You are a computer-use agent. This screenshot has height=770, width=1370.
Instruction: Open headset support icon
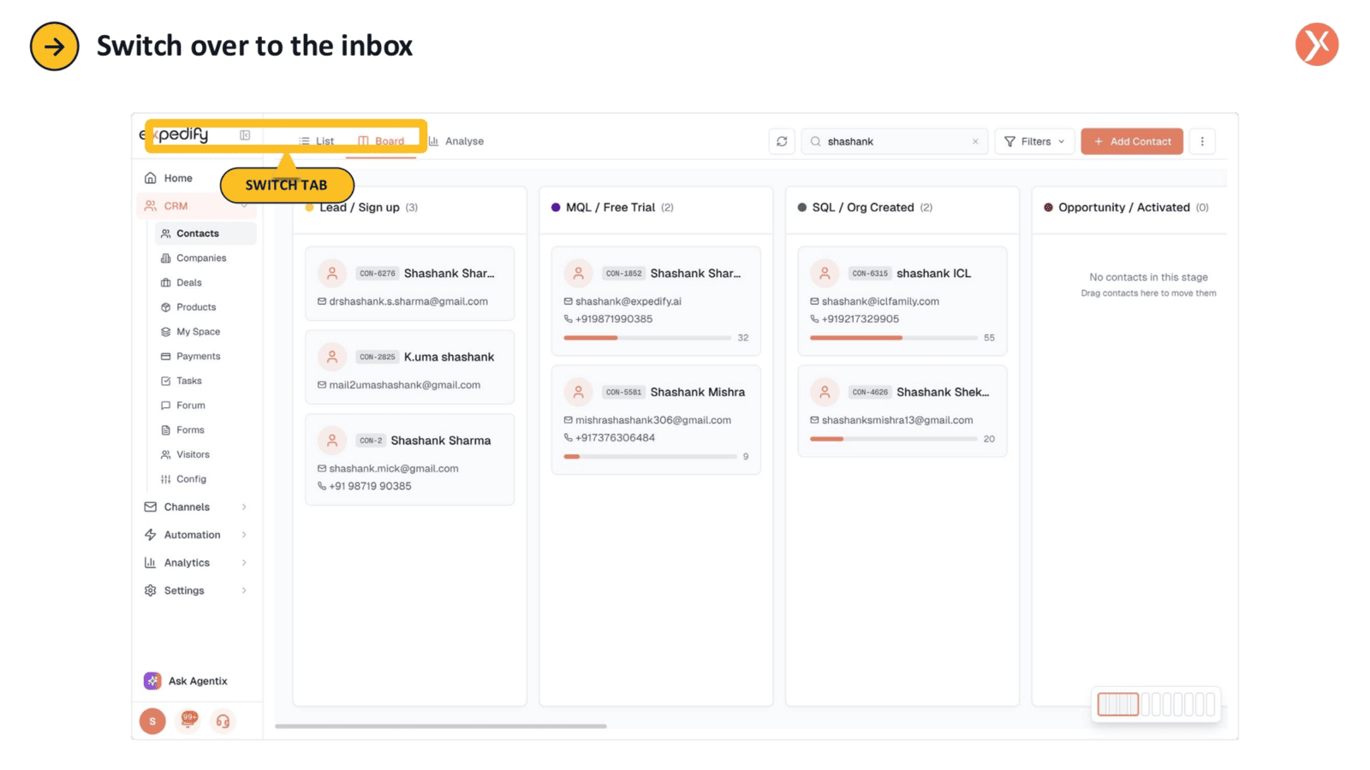pos(223,721)
